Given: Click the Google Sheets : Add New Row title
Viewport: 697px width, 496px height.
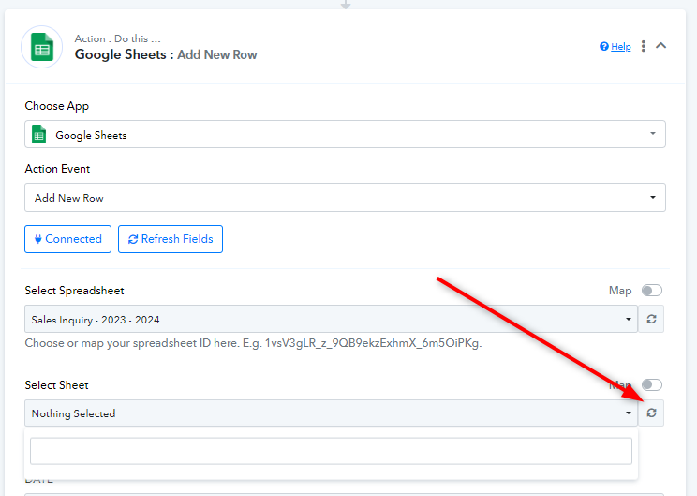Looking at the screenshot, I should pos(166,54).
